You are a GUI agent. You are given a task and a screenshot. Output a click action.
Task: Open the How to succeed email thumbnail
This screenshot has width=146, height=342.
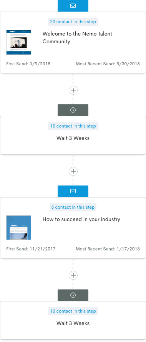pyautogui.click(x=19, y=228)
